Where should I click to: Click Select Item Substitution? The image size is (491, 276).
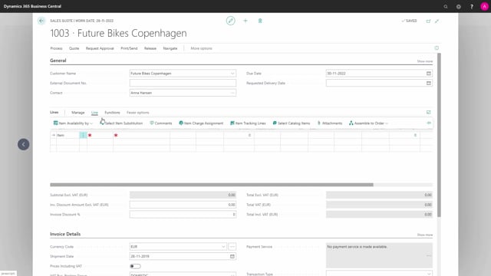[121, 123]
